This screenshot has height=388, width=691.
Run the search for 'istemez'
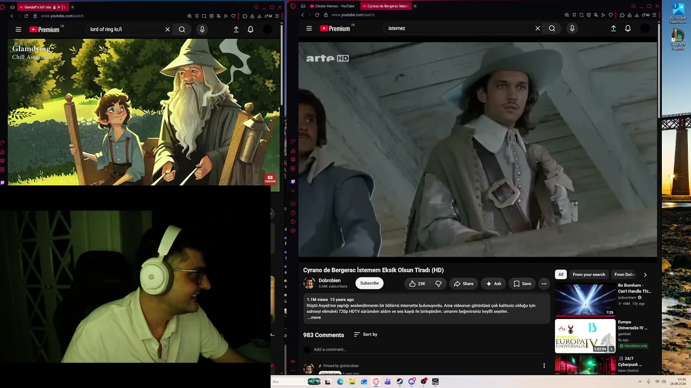[x=552, y=28]
